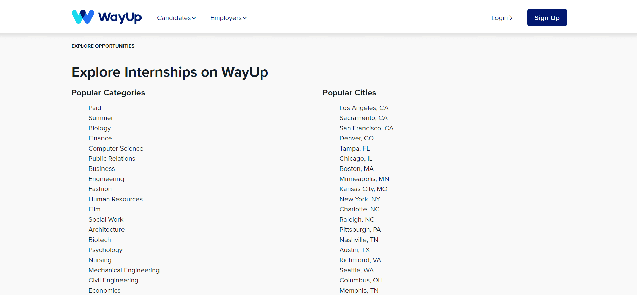Choose the Mechanical Engineering category
This screenshot has width=637, height=295.
point(124,270)
